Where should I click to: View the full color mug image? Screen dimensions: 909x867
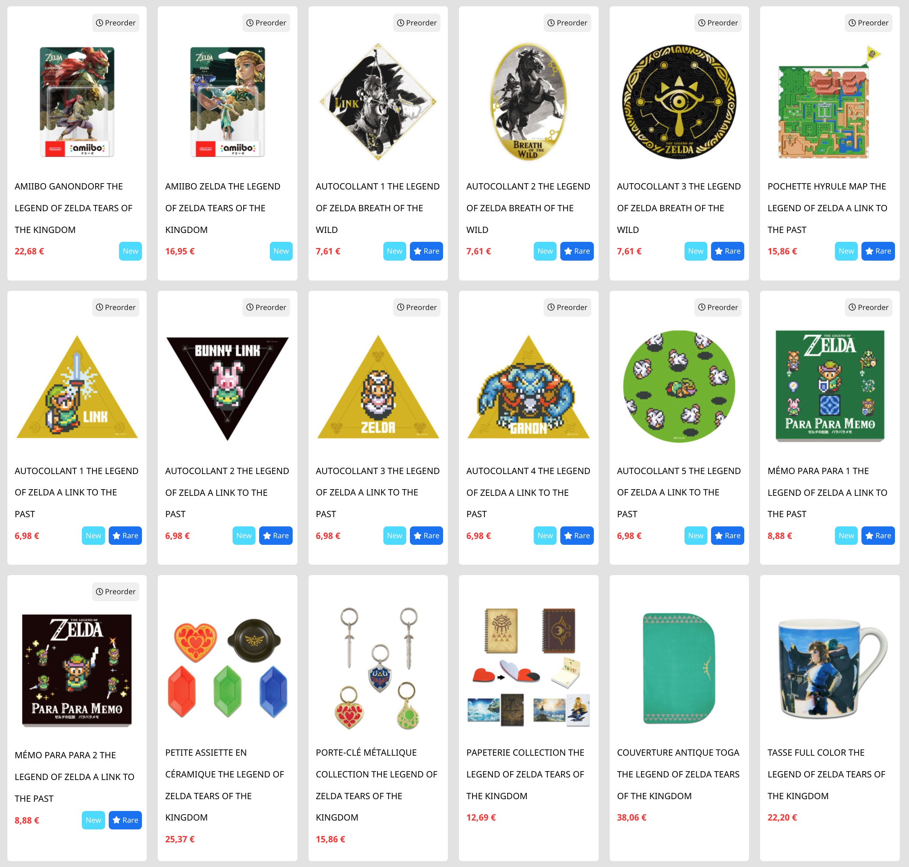[829, 668]
